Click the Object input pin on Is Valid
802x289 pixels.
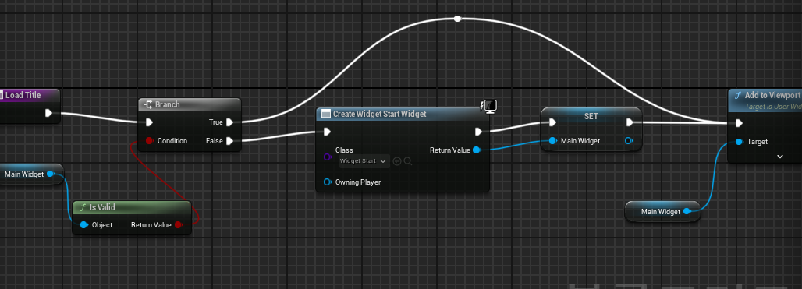84,224
